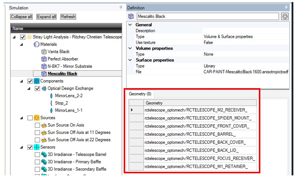
Task: Select the Vanta Black material icon
Action: (x=44, y=52)
